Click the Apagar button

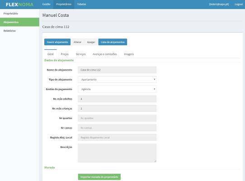pos(91,42)
